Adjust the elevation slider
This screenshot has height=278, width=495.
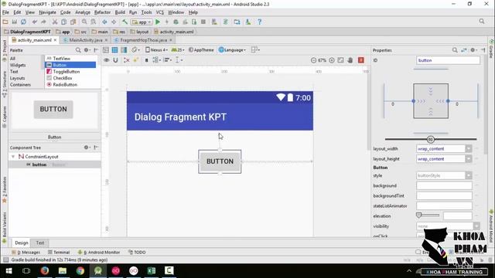point(428,215)
